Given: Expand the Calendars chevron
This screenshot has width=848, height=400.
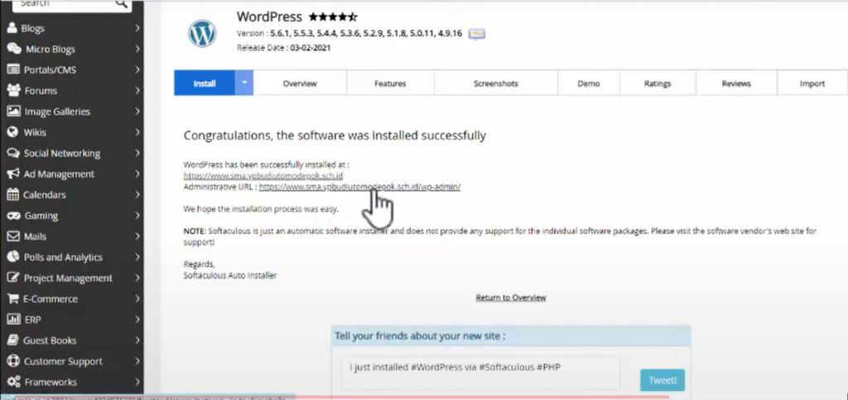Looking at the screenshot, I should (x=137, y=195).
